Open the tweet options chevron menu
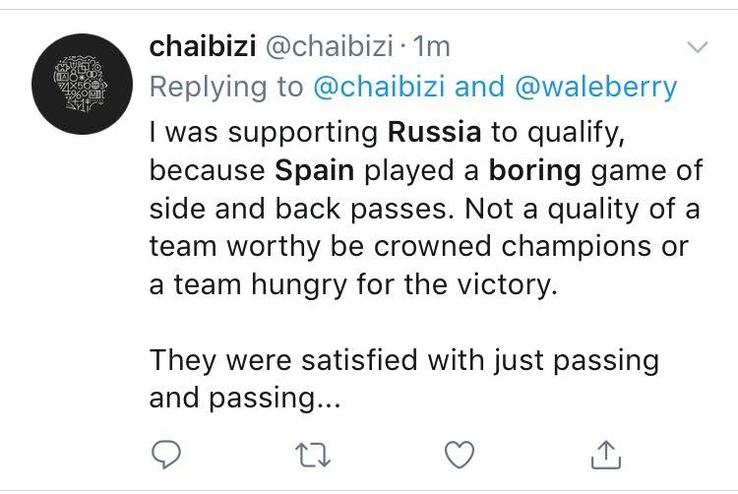The height and width of the screenshot is (494, 738). pos(697,46)
